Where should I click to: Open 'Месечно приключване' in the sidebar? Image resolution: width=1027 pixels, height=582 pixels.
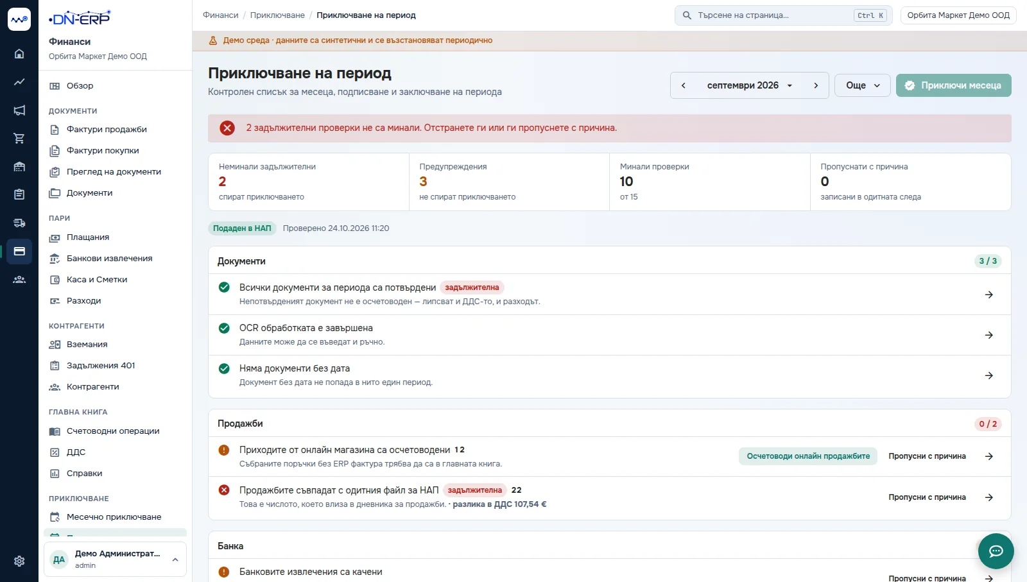[115, 517]
